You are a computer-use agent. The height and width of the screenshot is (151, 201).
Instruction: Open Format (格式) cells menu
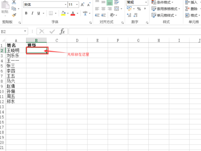tap(192, 15)
